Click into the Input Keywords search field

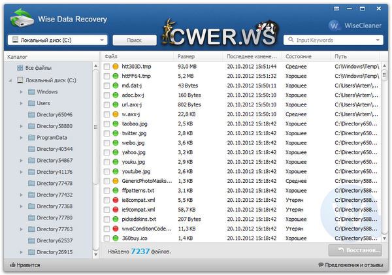click(334, 40)
